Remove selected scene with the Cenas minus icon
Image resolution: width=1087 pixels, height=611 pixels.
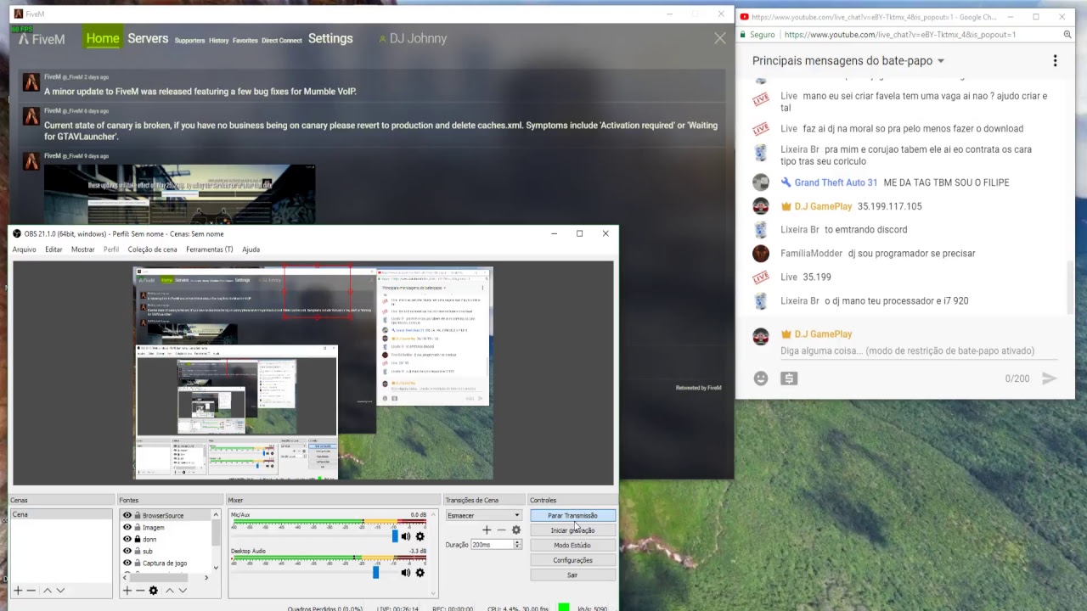click(x=31, y=590)
